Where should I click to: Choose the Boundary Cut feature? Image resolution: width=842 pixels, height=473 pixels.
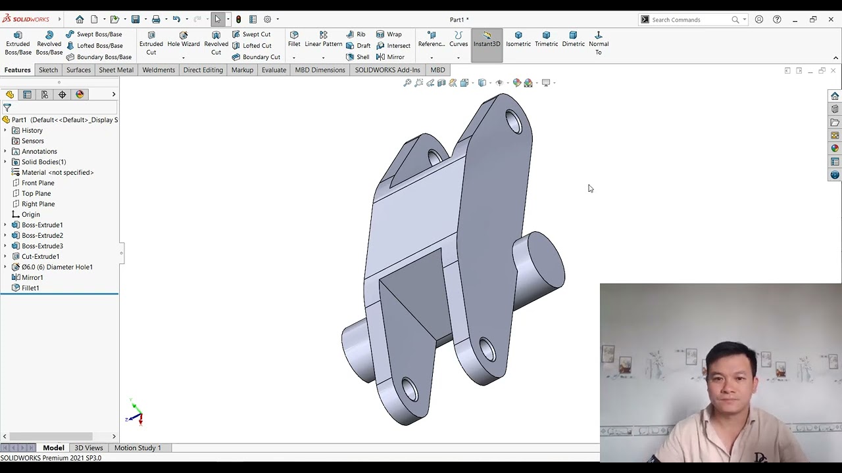[x=256, y=56]
